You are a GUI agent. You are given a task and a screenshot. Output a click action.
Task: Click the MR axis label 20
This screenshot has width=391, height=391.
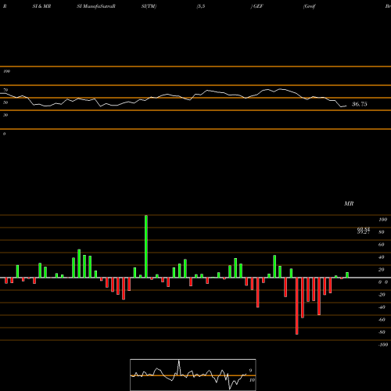tap(382, 270)
